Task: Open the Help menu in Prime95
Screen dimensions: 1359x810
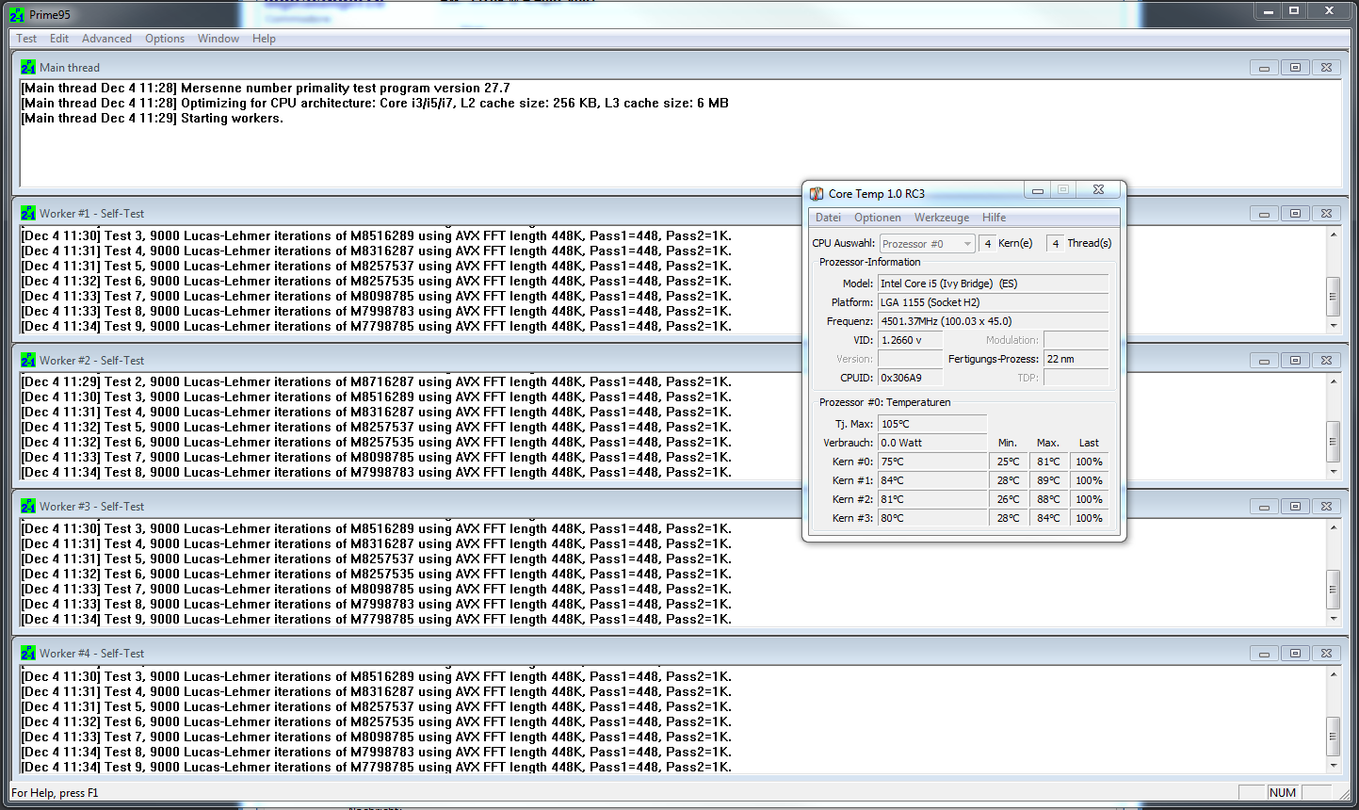Action: tap(264, 39)
